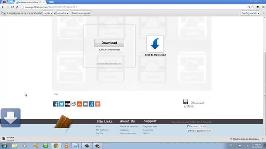Click the blue arrow Click to Download image
This screenshot has width=266, height=149.
point(155,44)
